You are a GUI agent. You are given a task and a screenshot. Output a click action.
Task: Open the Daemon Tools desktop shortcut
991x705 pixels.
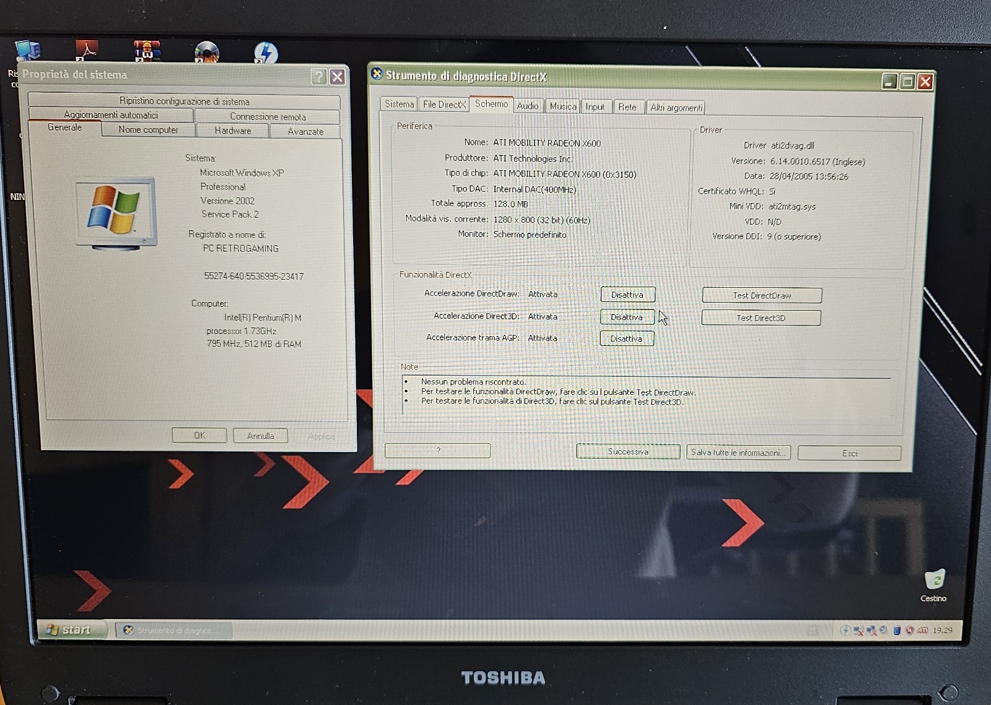266,52
